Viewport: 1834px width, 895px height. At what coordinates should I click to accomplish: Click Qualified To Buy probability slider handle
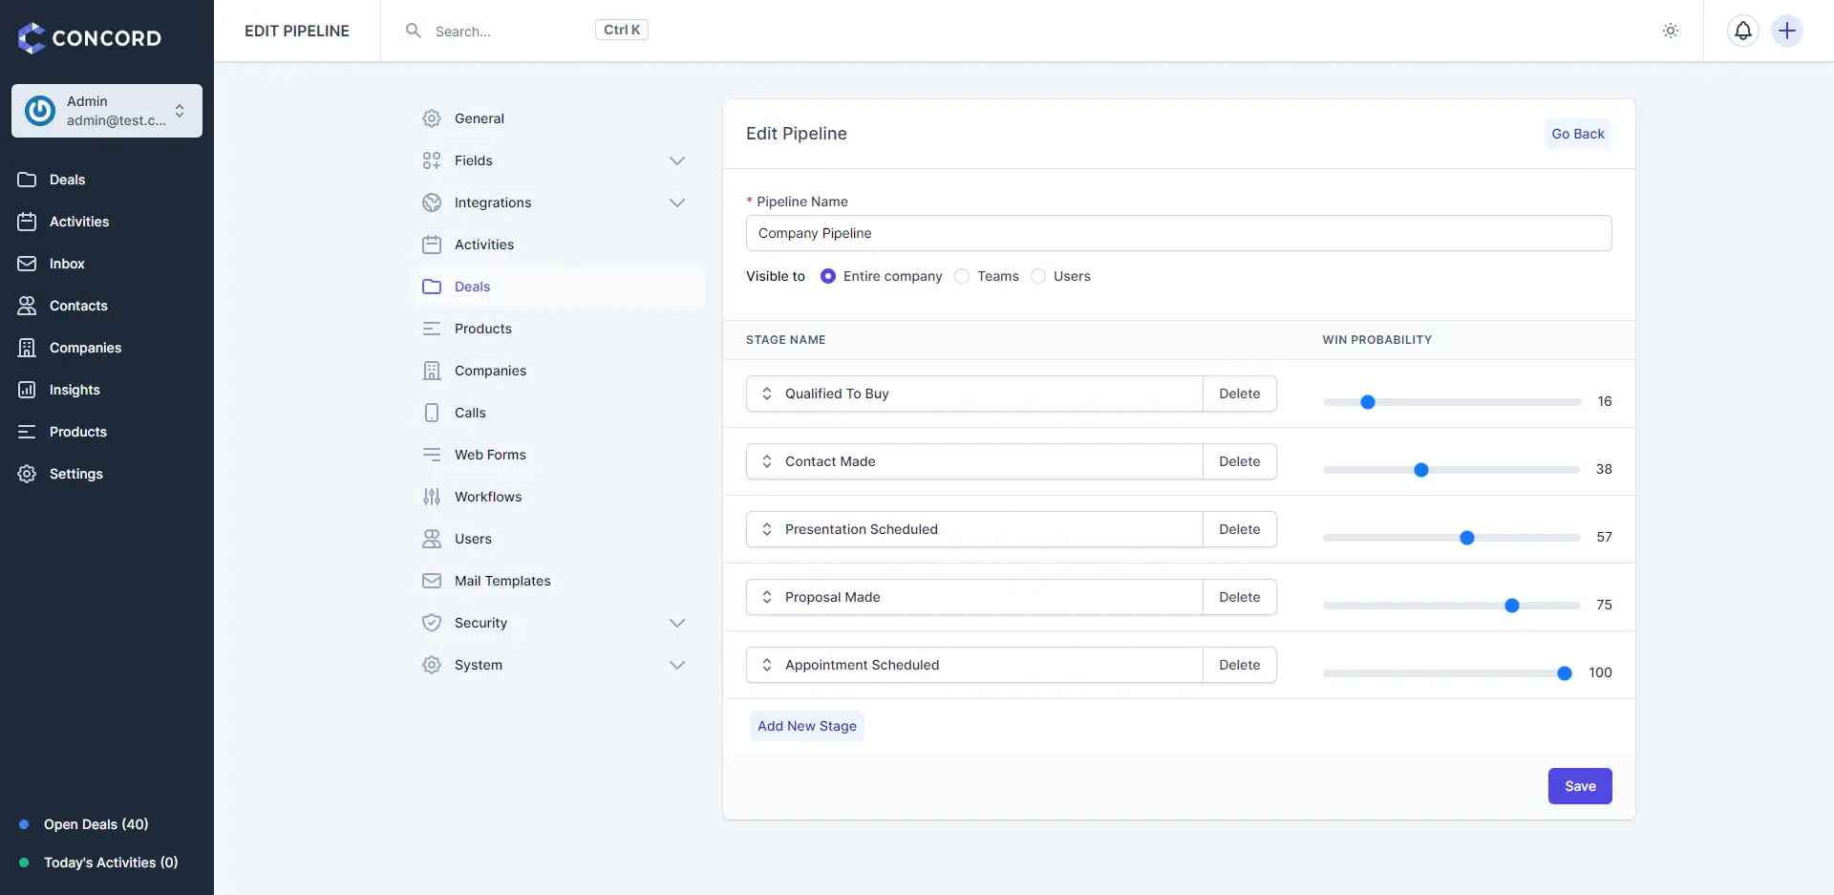[x=1368, y=402]
